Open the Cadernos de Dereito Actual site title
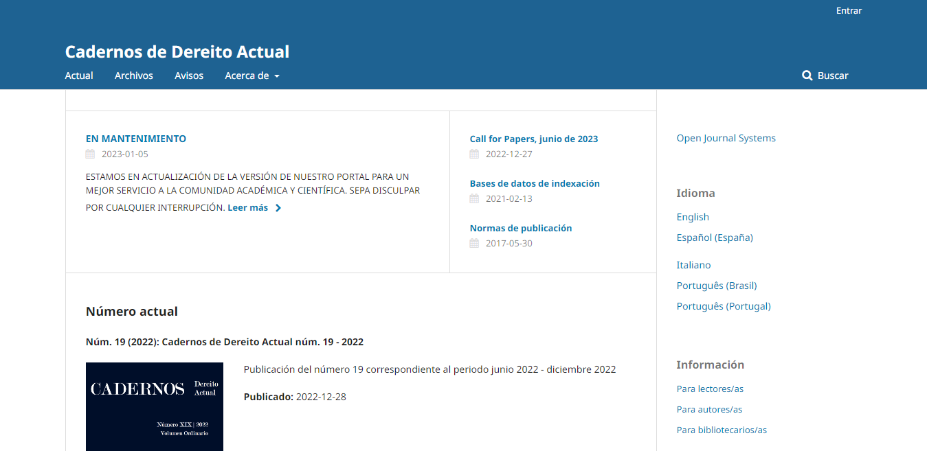 [x=177, y=51]
